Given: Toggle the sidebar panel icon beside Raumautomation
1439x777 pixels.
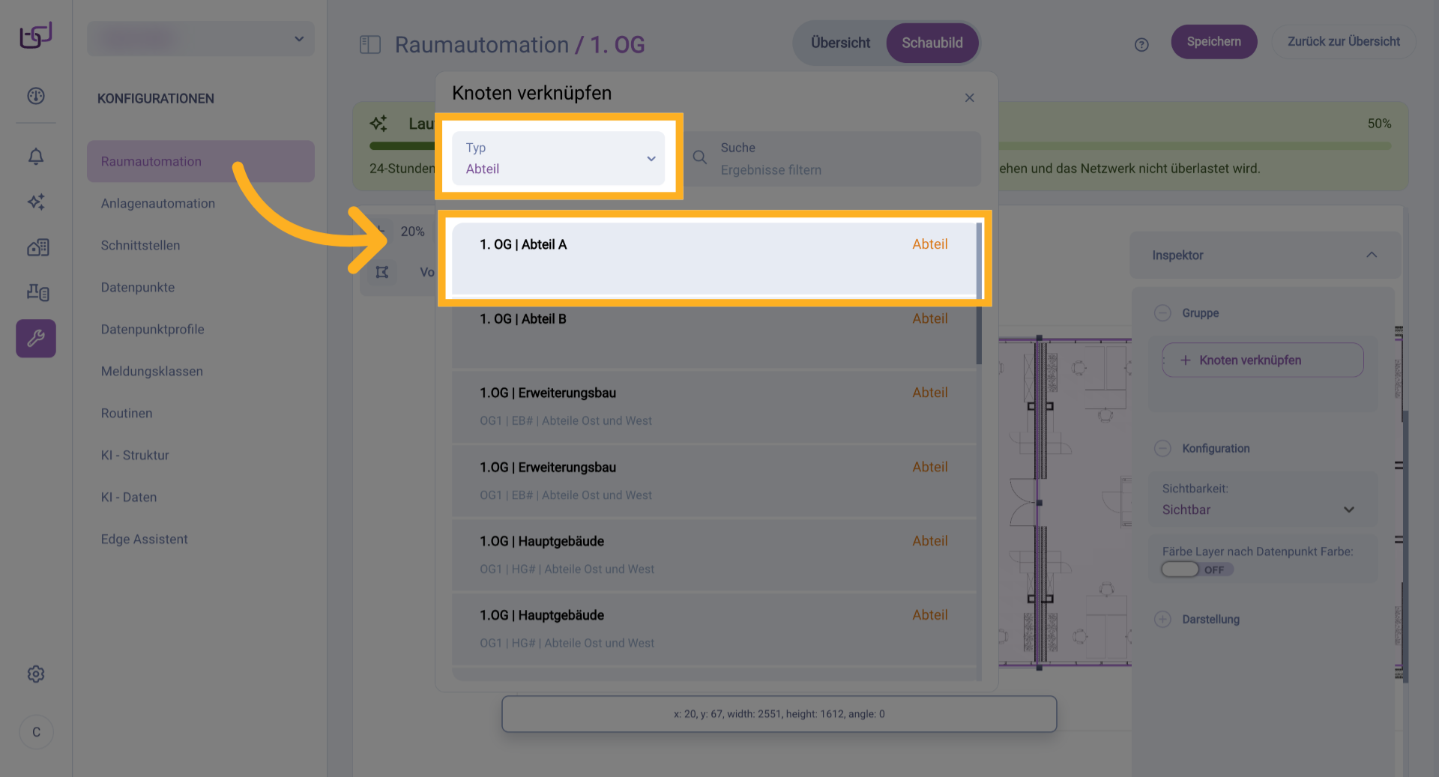Looking at the screenshot, I should click(x=370, y=45).
